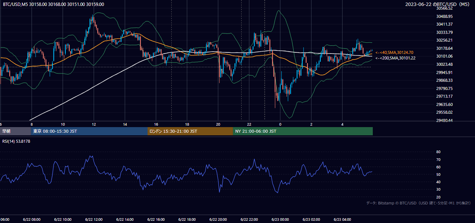Click the 6/22 16:00 date label
The width and height of the screenshot is (475, 223).
156,220
